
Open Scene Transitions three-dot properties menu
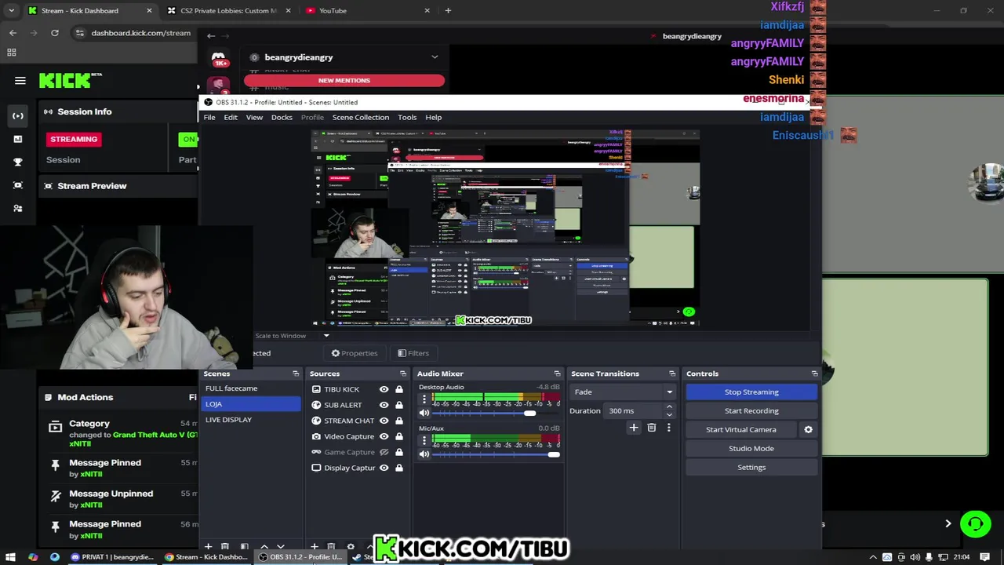click(668, 428)
